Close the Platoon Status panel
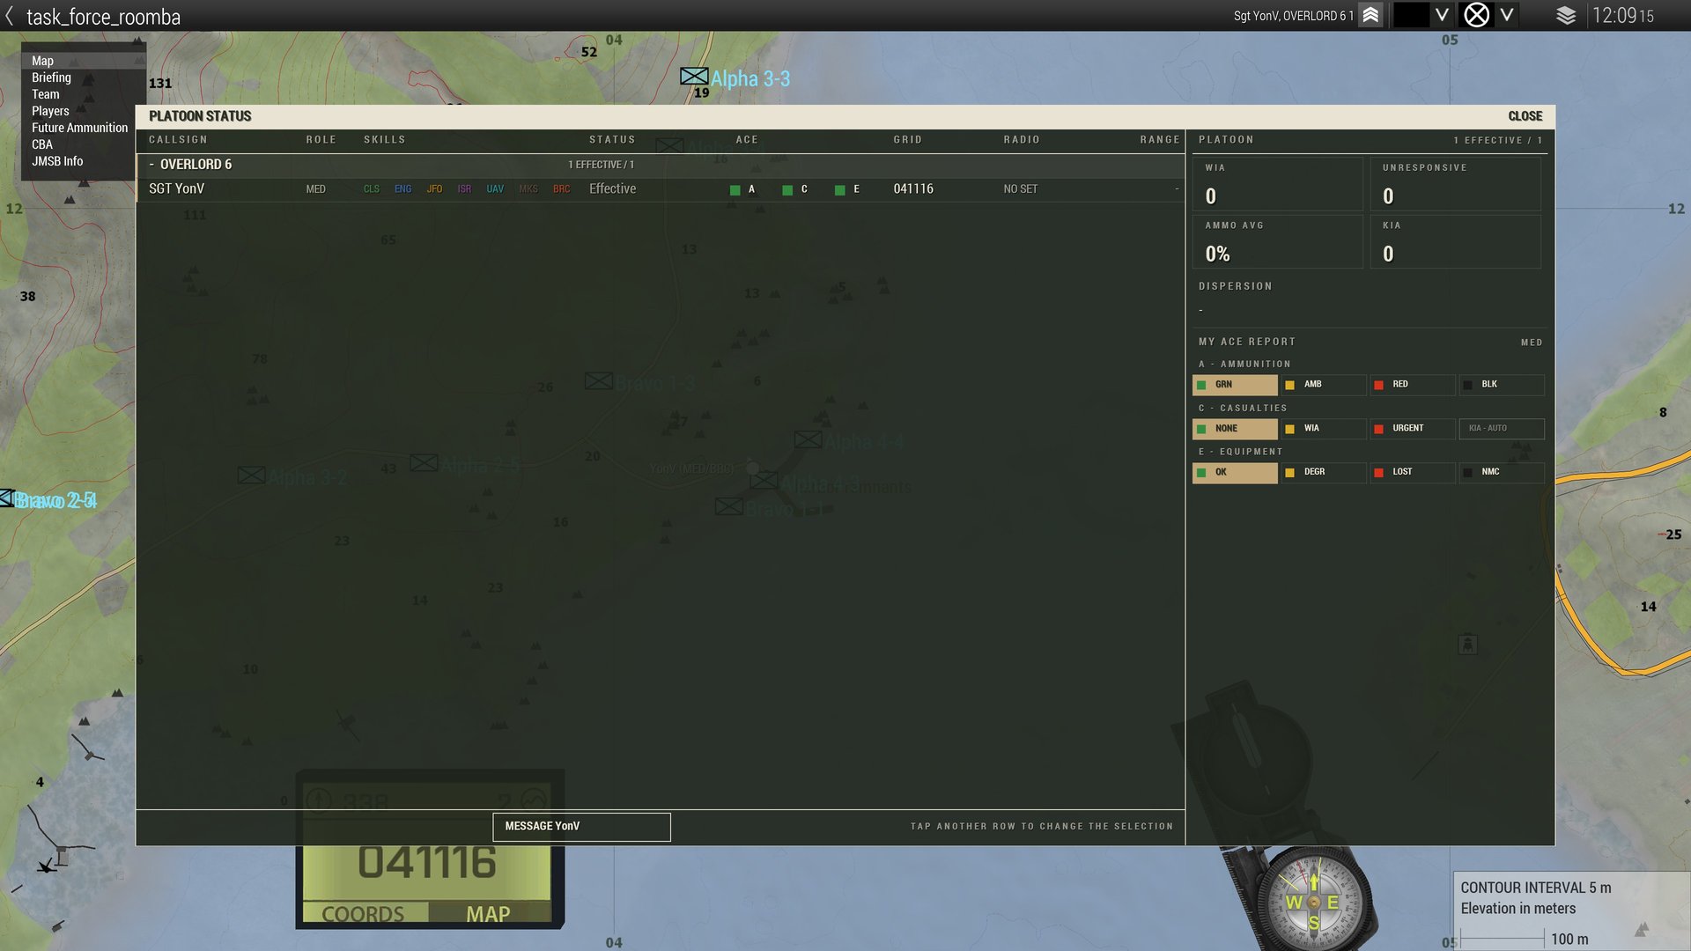 1525,116
